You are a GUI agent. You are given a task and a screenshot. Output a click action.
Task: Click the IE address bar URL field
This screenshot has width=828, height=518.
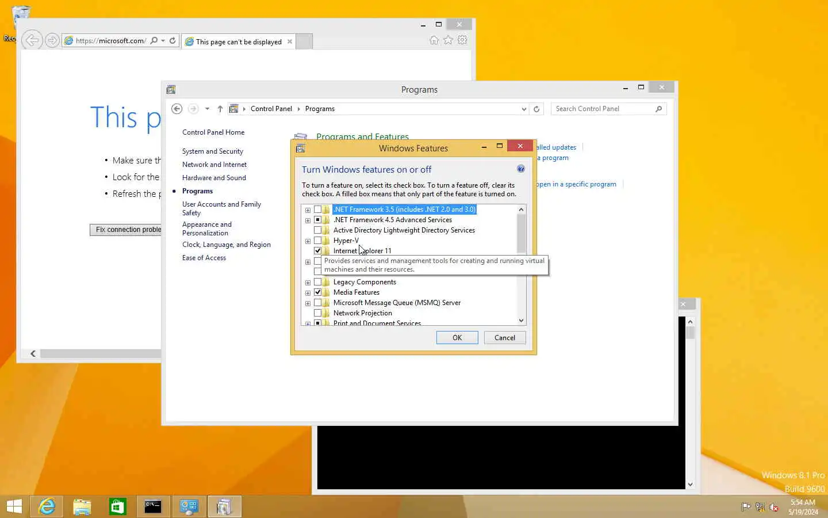110,41
